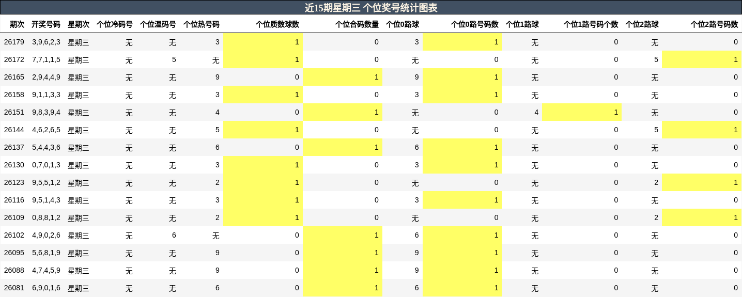Click draw numbers 4,6,2,6,5
This screenshot has height=297, width=742.
point(46,130)
